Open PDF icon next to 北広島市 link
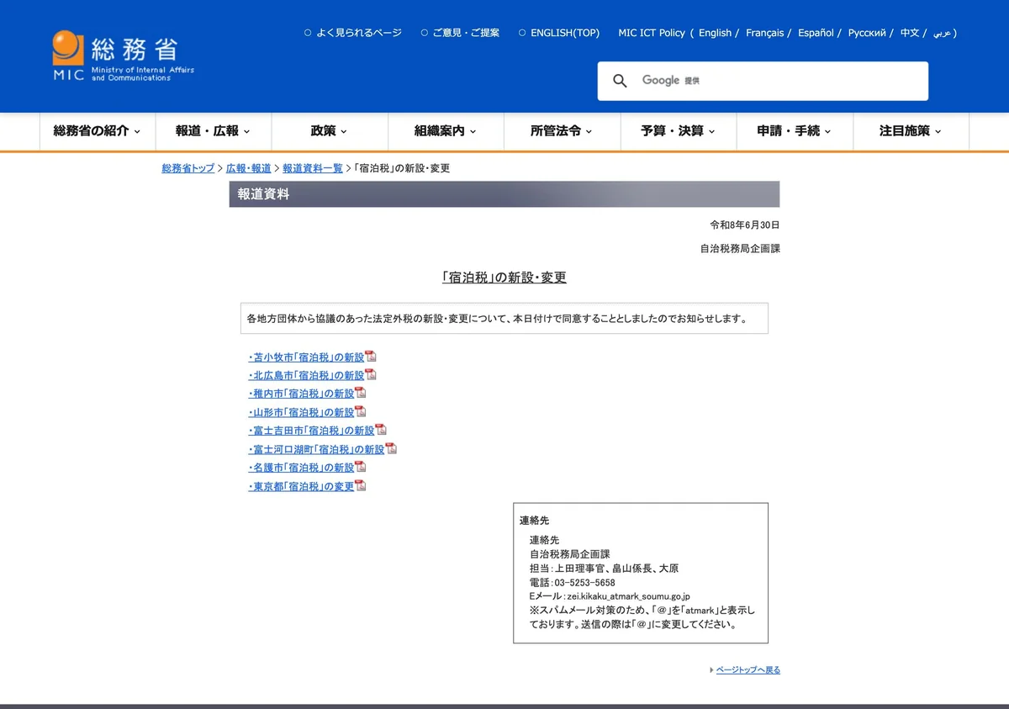Screen dimensions: 1009x709 (x=371, y=375)
